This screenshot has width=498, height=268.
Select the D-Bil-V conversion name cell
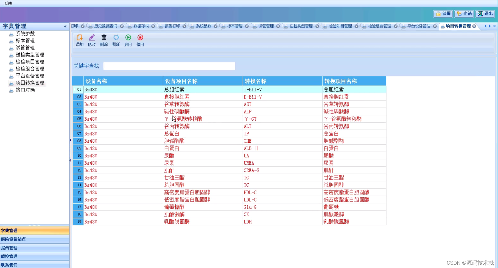282,97
